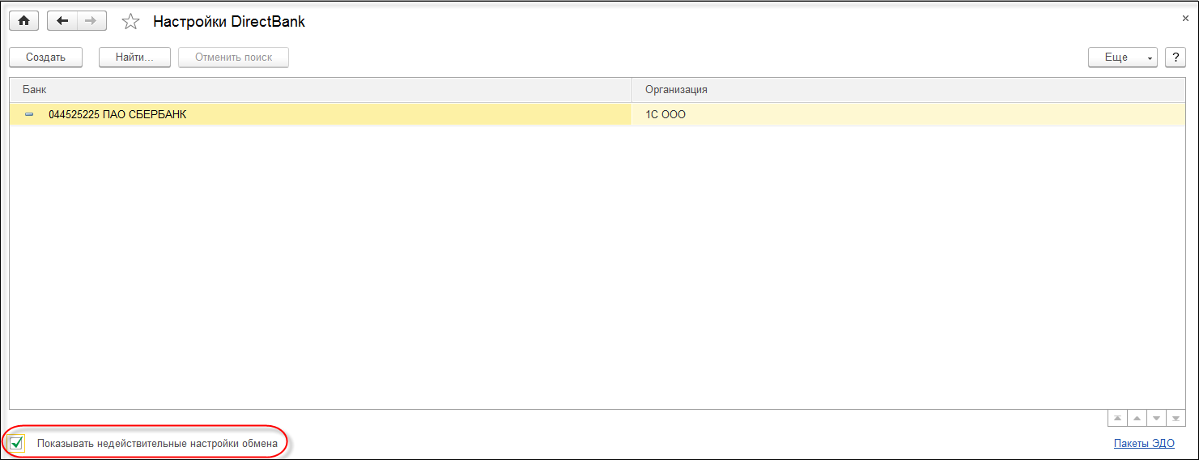
Task: Open the Пакеты ЭДО link
Action: pos(1143,444)
